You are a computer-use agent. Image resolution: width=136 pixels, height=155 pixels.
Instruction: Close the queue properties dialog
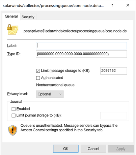[128, 5]
